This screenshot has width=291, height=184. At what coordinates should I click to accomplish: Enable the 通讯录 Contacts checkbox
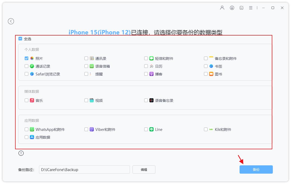(86, 58)
